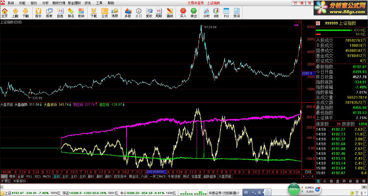This screenshot has height=196, width=368.
Task: Open the 分析 menu
Action: coord(46,3)
